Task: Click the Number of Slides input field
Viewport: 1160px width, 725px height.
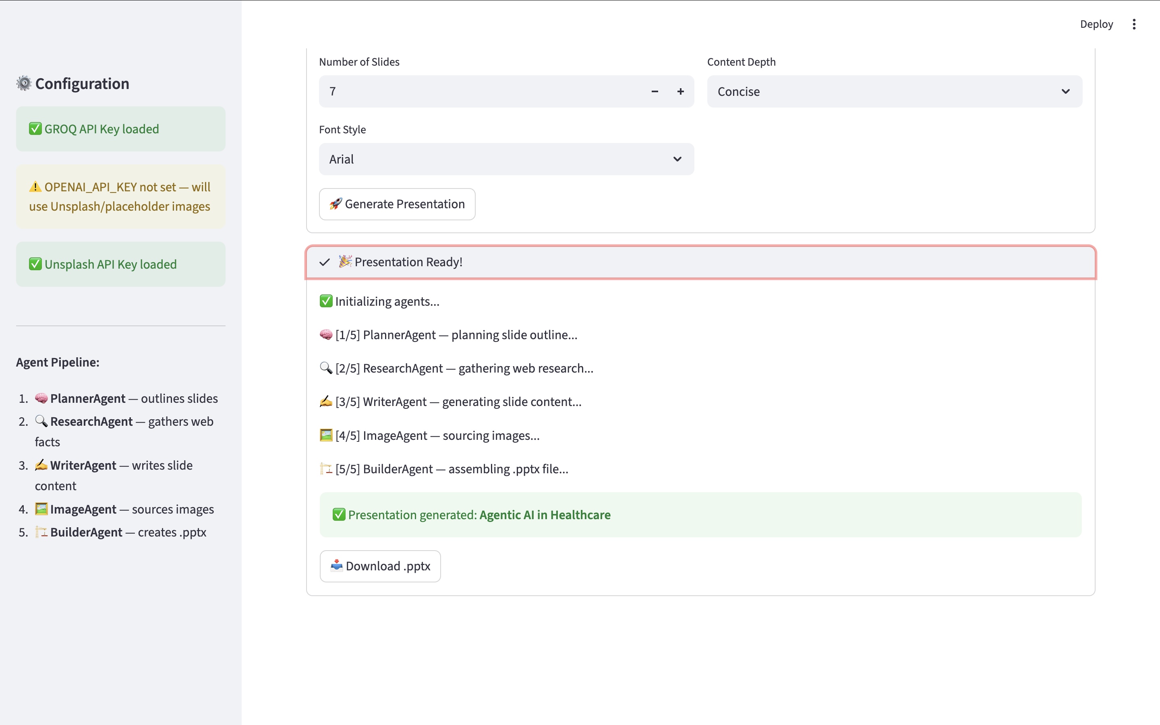Action: pos(479,91)
